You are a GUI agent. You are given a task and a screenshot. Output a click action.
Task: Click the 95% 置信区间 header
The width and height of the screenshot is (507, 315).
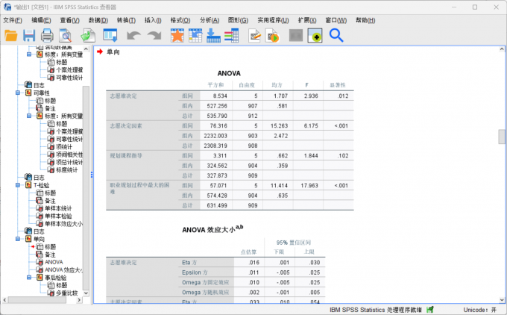click(294, 243)
